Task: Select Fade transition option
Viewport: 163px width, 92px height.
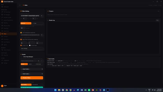Action: (x=37, y=23)
